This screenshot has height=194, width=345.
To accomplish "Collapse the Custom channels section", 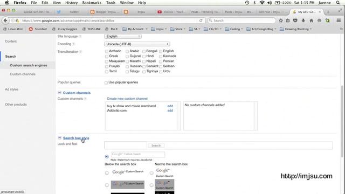I will (x=59, y=93).
